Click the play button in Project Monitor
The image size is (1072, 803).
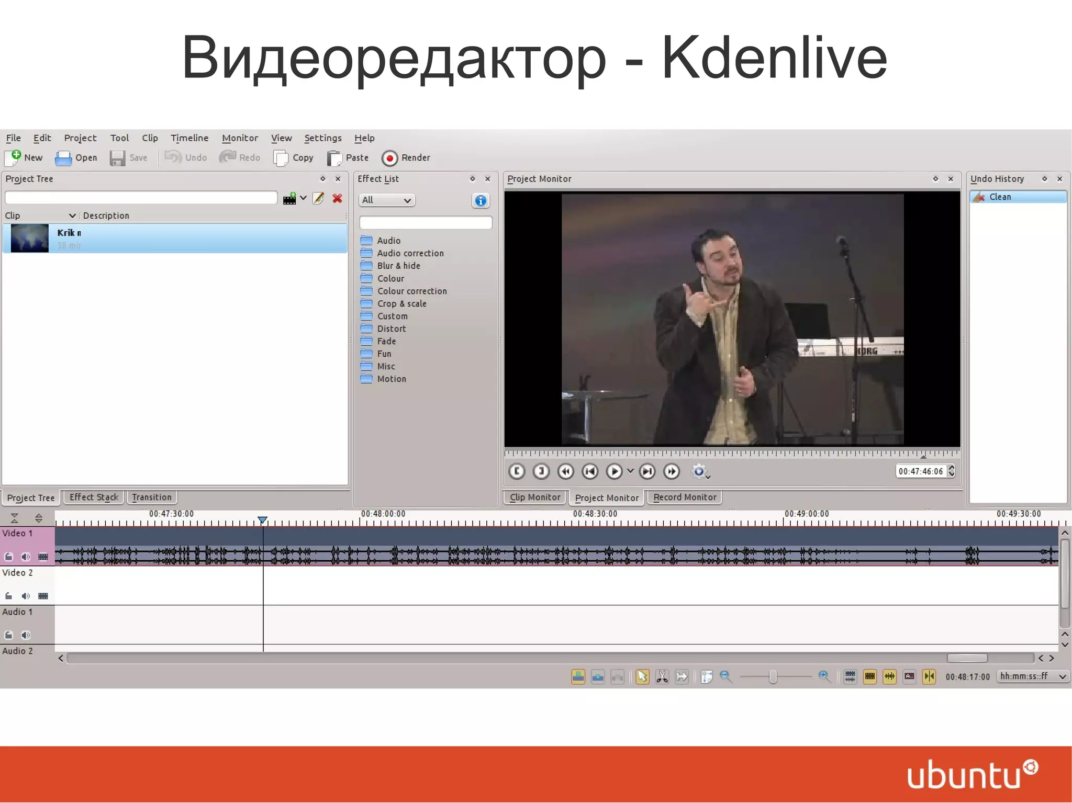pos(615,471)
